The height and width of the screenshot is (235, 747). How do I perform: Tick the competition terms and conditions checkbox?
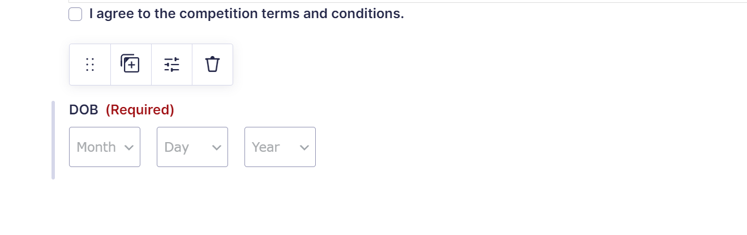coord(75,14)
